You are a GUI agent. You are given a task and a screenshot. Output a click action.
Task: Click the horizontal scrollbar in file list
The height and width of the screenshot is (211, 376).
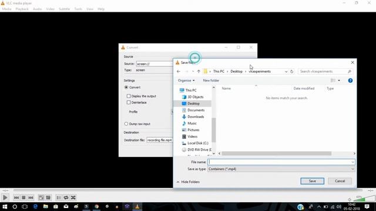click(x=276, y=154)
